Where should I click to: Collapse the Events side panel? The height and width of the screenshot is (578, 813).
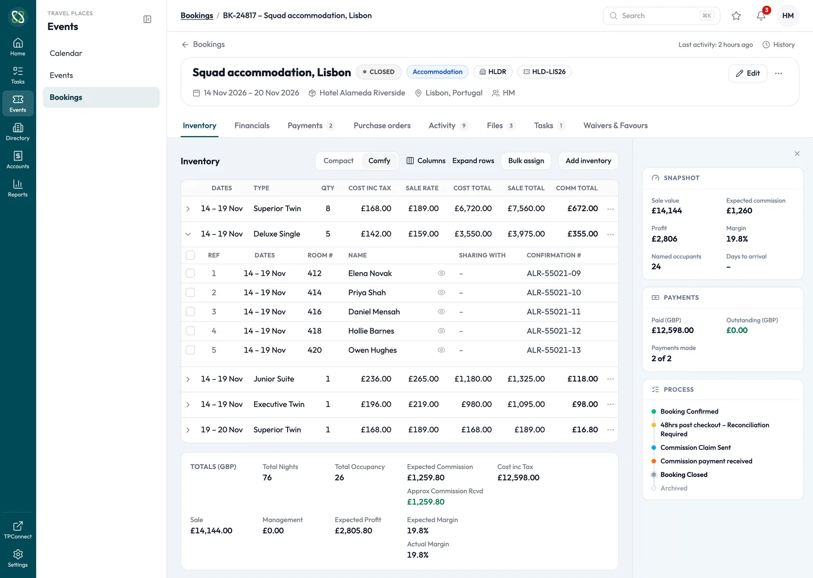[x=147, y=19]
